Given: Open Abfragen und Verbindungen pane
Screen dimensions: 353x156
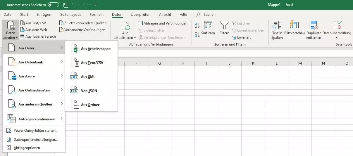Looking at the screenshot, I should tap(163, 23).
